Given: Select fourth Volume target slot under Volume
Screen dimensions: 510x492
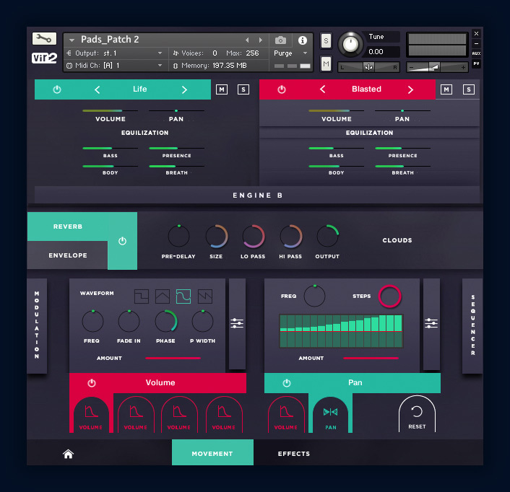Looking at the screenshot, I should tap(224, 415).
